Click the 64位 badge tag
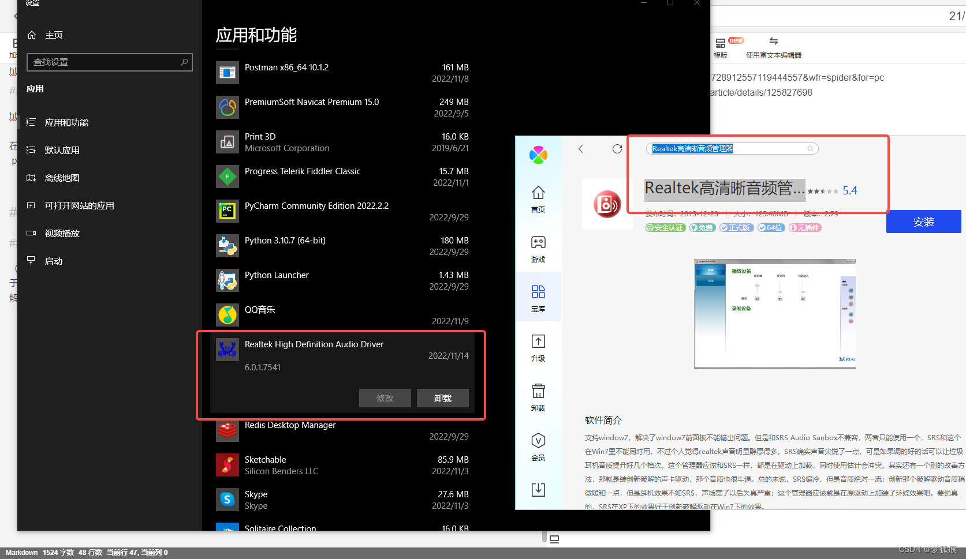This screenshot has width=966, height=559. coord(770,228)
